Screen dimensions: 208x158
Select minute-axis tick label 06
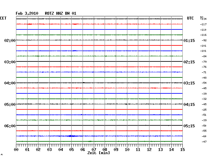pyautogui.click(x=83, y=149)
